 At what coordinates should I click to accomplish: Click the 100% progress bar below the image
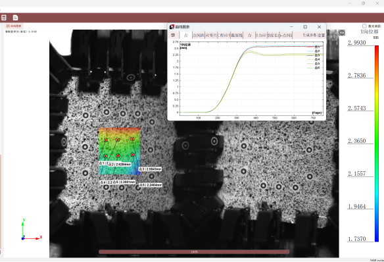tap(194, 251)
